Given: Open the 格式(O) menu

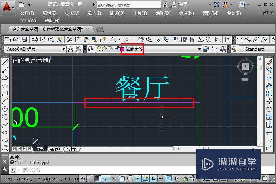Looking at the screenshot, I should coord(117,13).
